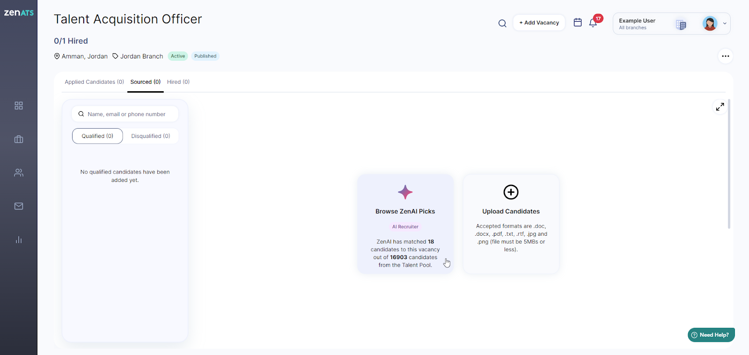Image resolution: width=749 pixels, height=355 pixels.
Task: Open the dashboard grid icon in sidebar
Action: coord(19,106)
